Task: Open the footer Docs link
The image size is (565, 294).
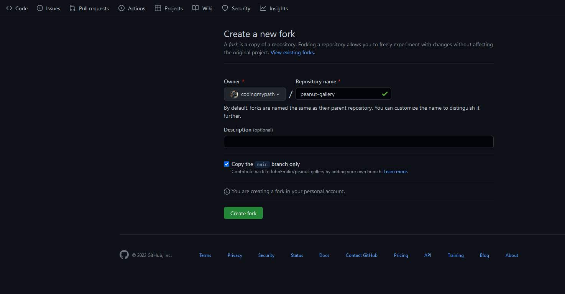Action: [x=324, y=255]
